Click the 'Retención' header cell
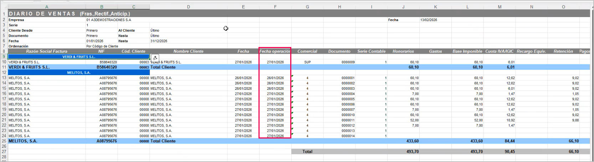594x162 pixels. pos(563,51)
